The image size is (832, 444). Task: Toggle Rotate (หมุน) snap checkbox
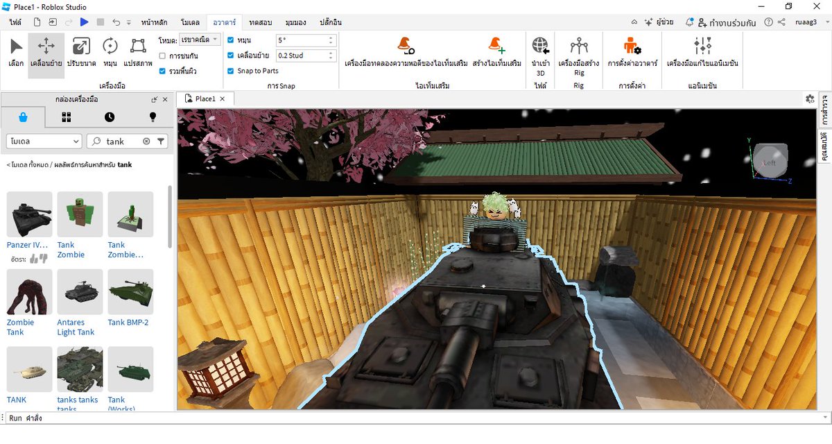pyautogui.click(x=231, y=40)
